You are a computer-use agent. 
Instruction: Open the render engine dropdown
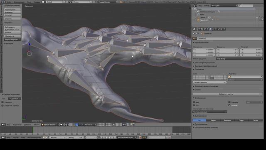click(x=108, y=2)
